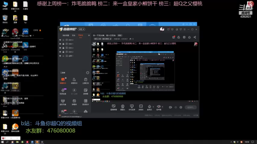This screenshot has height=144, width=257.
Task: Click the speaker notice icon in status bar
Action: coord(60,116)
